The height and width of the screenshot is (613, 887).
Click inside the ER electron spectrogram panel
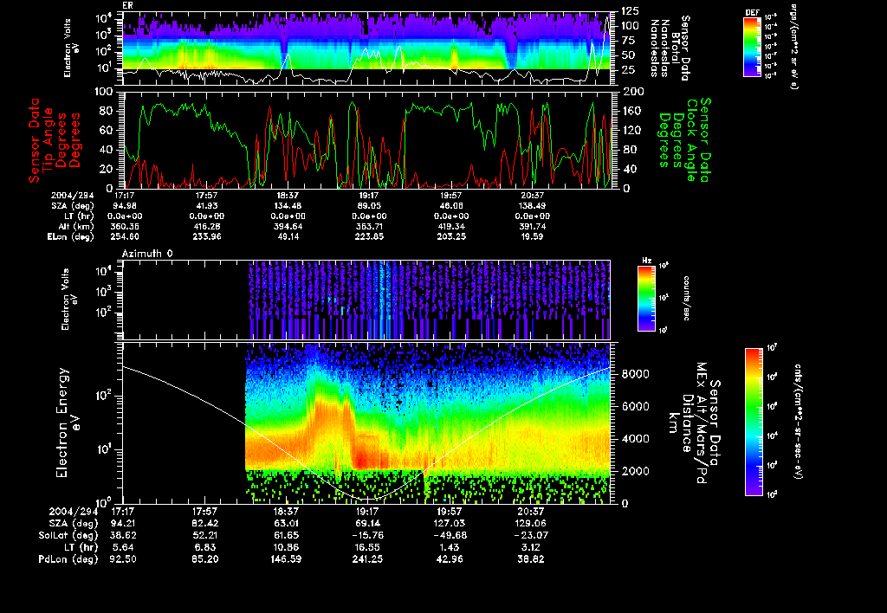point(366,48)
